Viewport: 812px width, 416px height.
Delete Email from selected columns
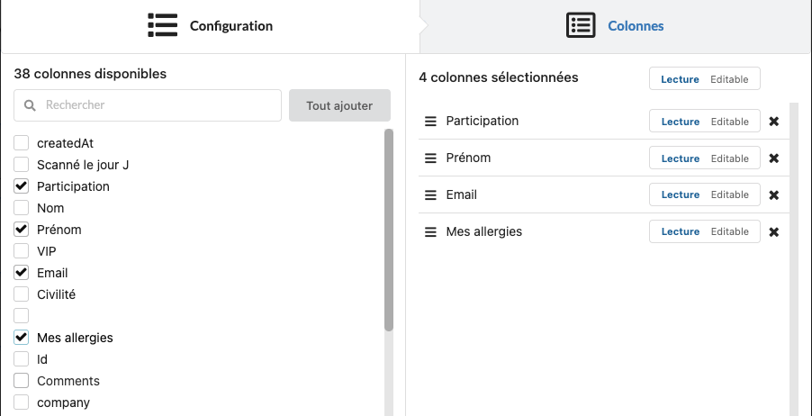[773, 195]
